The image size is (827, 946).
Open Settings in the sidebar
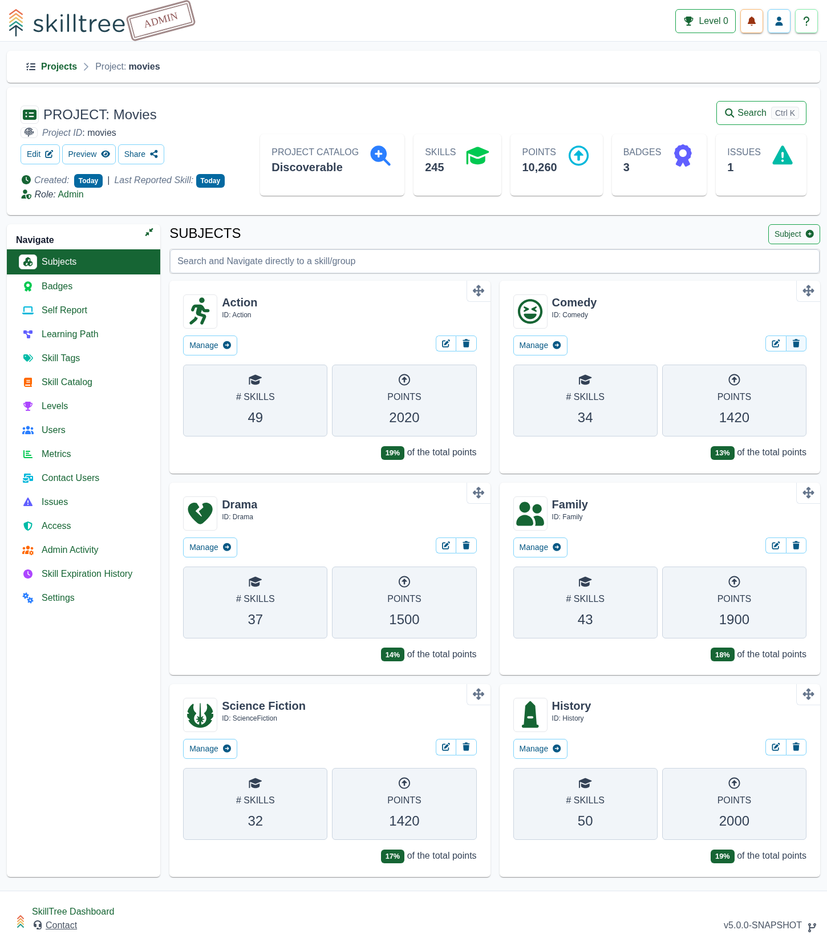coord(83,598)
